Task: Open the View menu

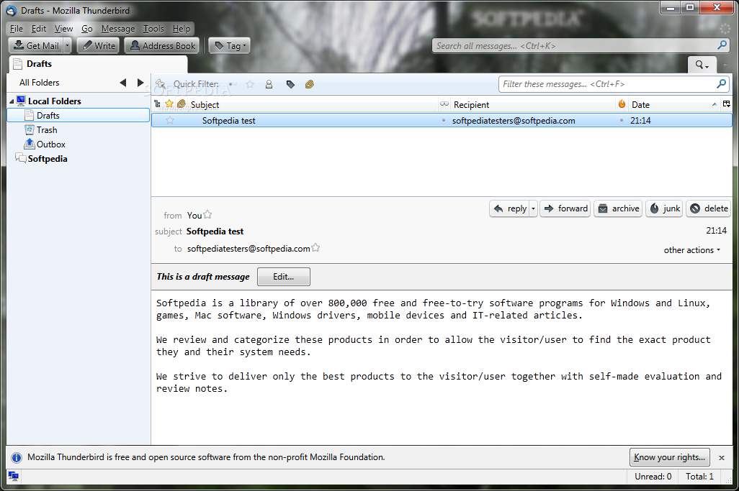Action: [x=63, y=29]
